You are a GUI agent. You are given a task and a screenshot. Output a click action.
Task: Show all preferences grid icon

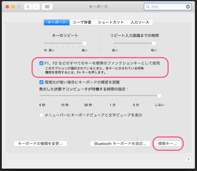click(x=47, y=7)
